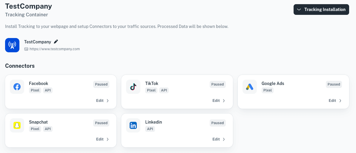Select the Pixel tag on TikTok card
The width and height of the screenshot is (356, 153).
(151, 90)
